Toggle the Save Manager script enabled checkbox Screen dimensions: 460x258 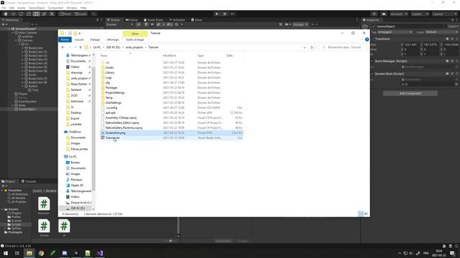pyautogui.click(x=372, y=61)
